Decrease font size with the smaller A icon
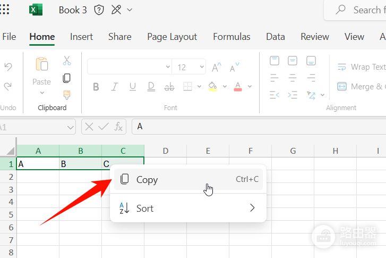The height and width of the screenshot is (258, 386). point(234,67)
